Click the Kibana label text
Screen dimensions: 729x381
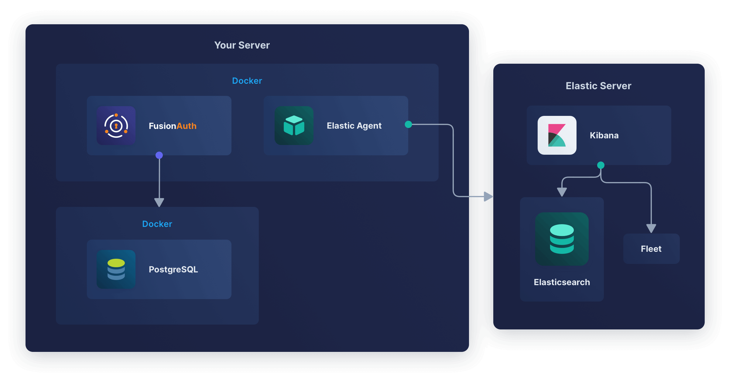pos(604,135)
